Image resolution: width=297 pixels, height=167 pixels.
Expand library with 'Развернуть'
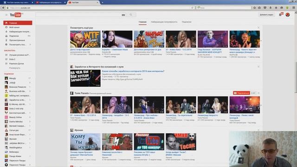tap(14, 68)
